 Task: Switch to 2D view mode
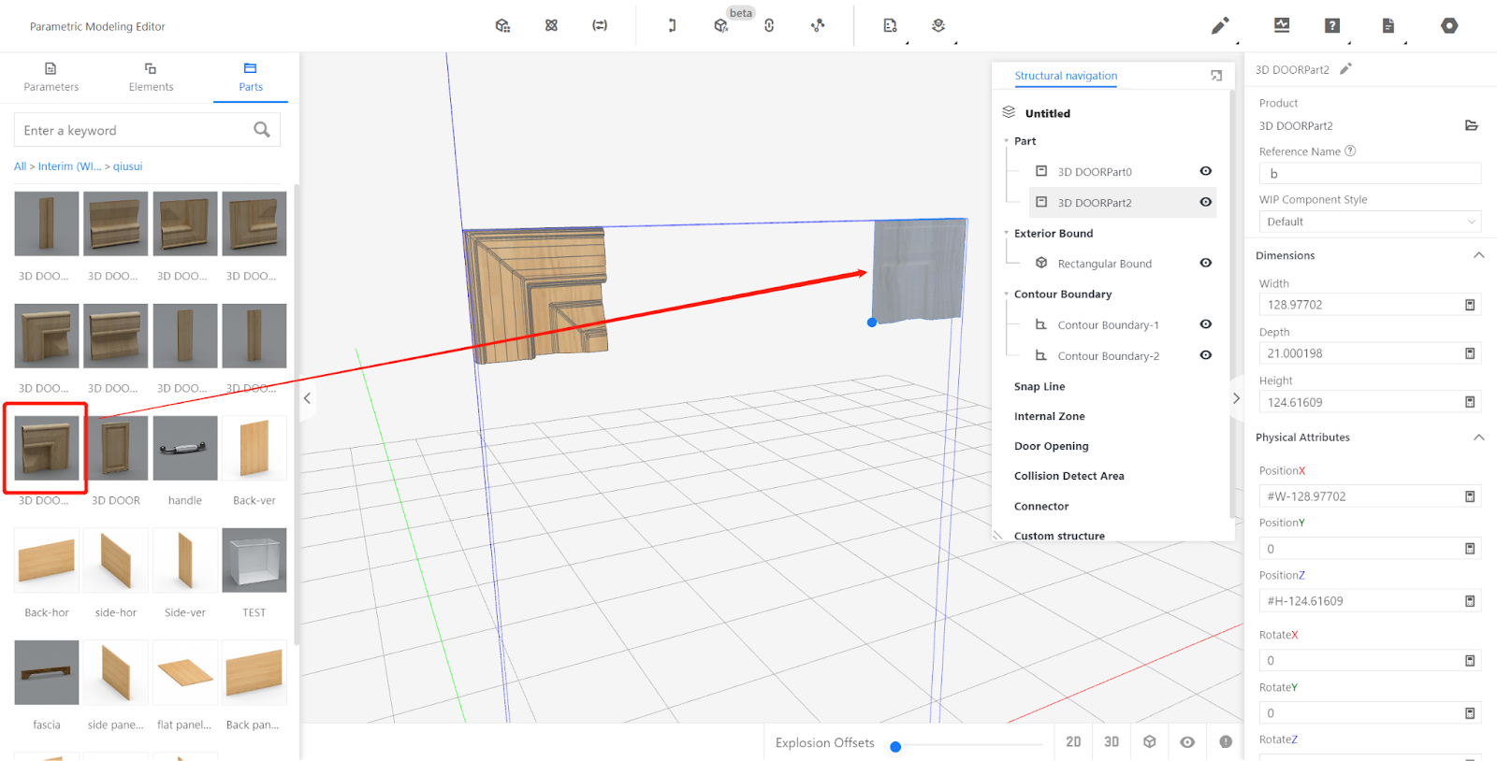click(x=1073, y=742)
